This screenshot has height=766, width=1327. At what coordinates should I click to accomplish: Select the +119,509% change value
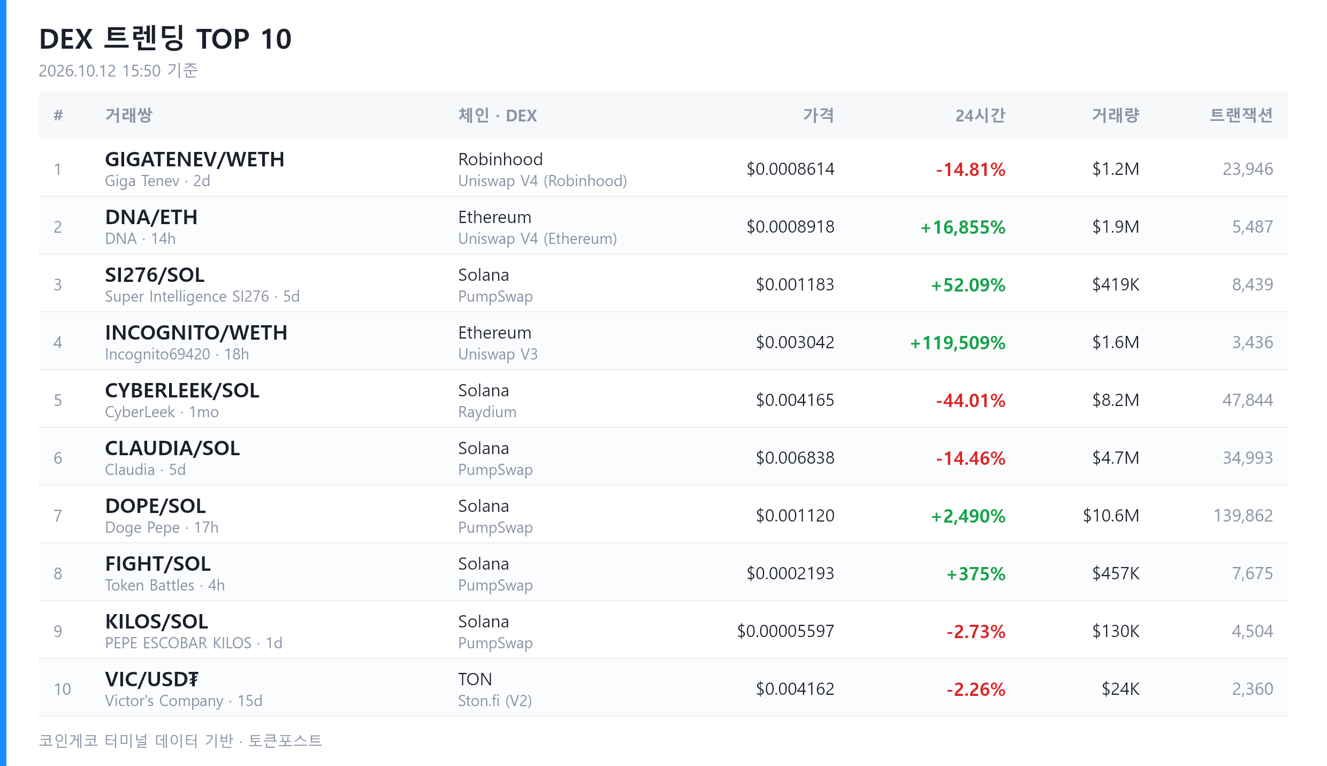pyautogui.click(x=958, y=343)
